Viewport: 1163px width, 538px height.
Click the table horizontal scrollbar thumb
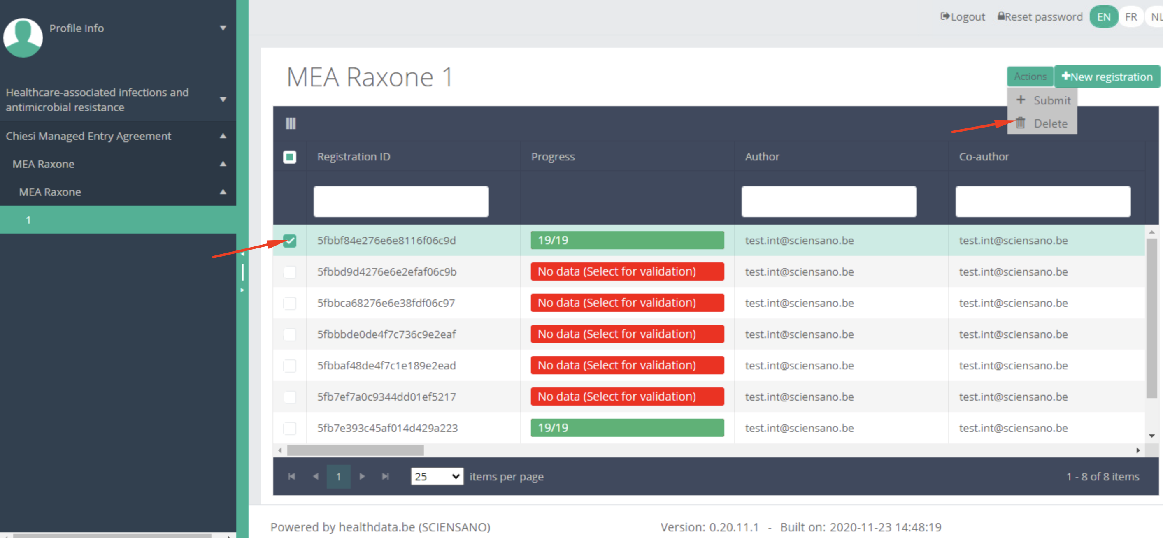click(355, 450)
